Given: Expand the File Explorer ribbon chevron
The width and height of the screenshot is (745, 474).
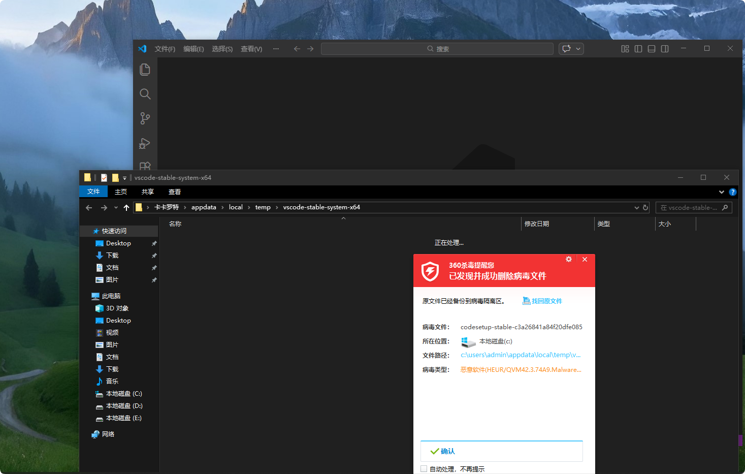Looking at the screenshot, I should pyautogui.click(x=722, y=192).
